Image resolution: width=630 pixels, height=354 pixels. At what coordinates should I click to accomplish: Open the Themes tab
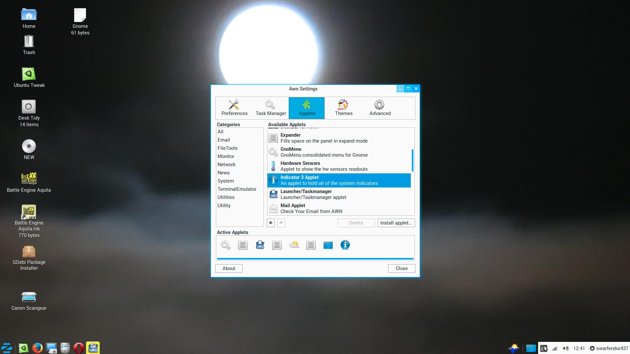point(344,108)
